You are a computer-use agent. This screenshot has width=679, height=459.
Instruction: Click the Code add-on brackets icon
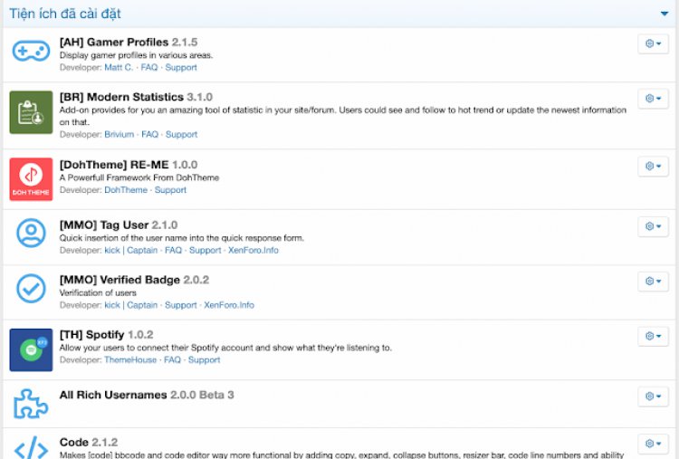coord(31,448)
